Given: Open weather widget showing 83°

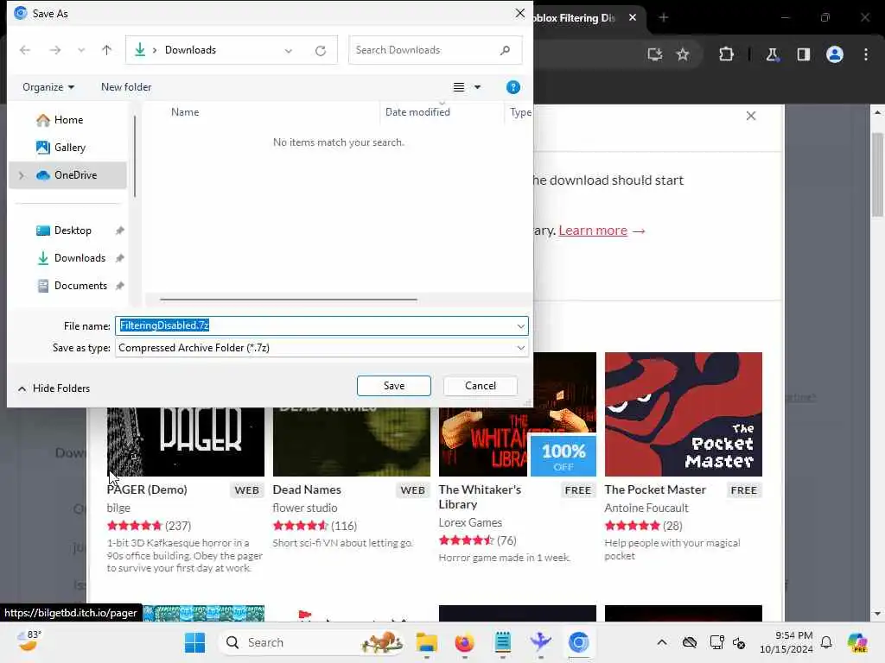Looking at the screenshot, I should pos(28,641).
